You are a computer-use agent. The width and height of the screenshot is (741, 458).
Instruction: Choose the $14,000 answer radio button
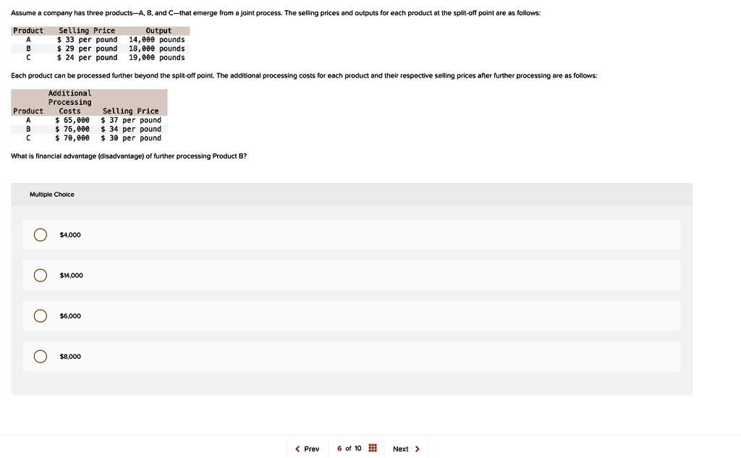[x=41, y=275]
